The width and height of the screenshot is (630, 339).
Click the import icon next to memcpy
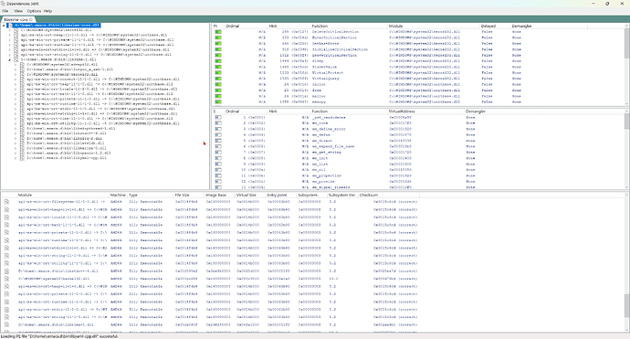click(x=218, y=102)
